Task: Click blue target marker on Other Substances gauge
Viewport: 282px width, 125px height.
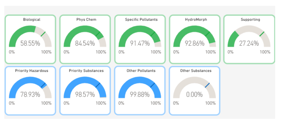Action: (207, 85)
